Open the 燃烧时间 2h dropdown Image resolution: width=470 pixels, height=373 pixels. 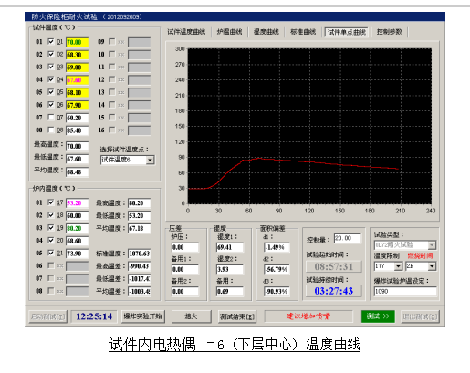point(432,266)
